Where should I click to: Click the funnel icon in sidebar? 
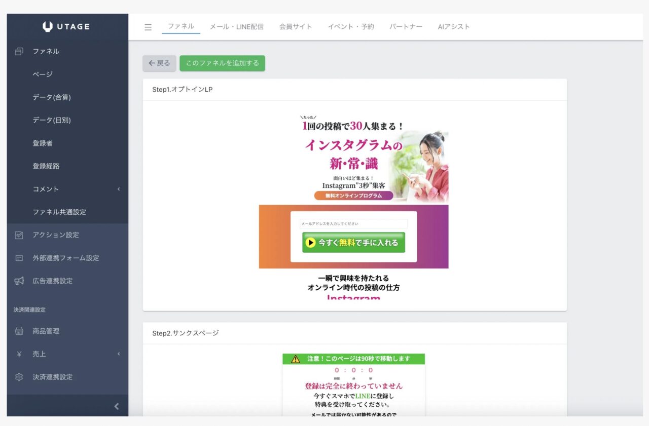[x=19, y=51]
